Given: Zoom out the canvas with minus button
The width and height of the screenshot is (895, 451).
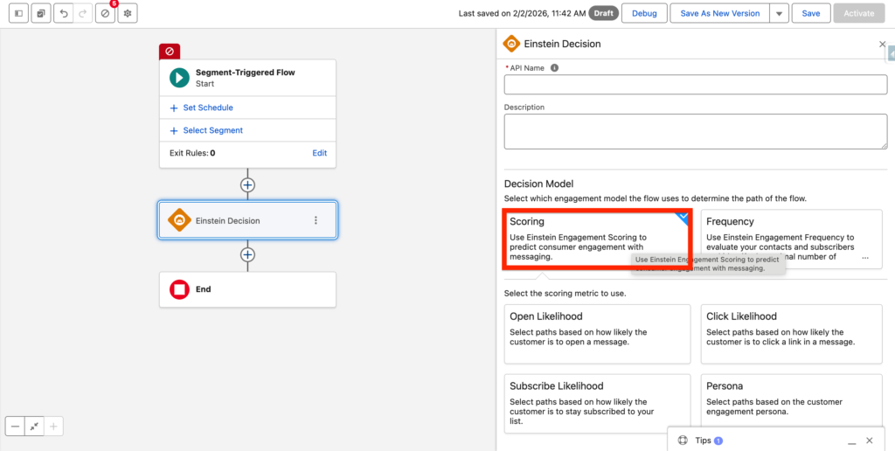Looking at the screenshot, I should click(x=15, y=427).
